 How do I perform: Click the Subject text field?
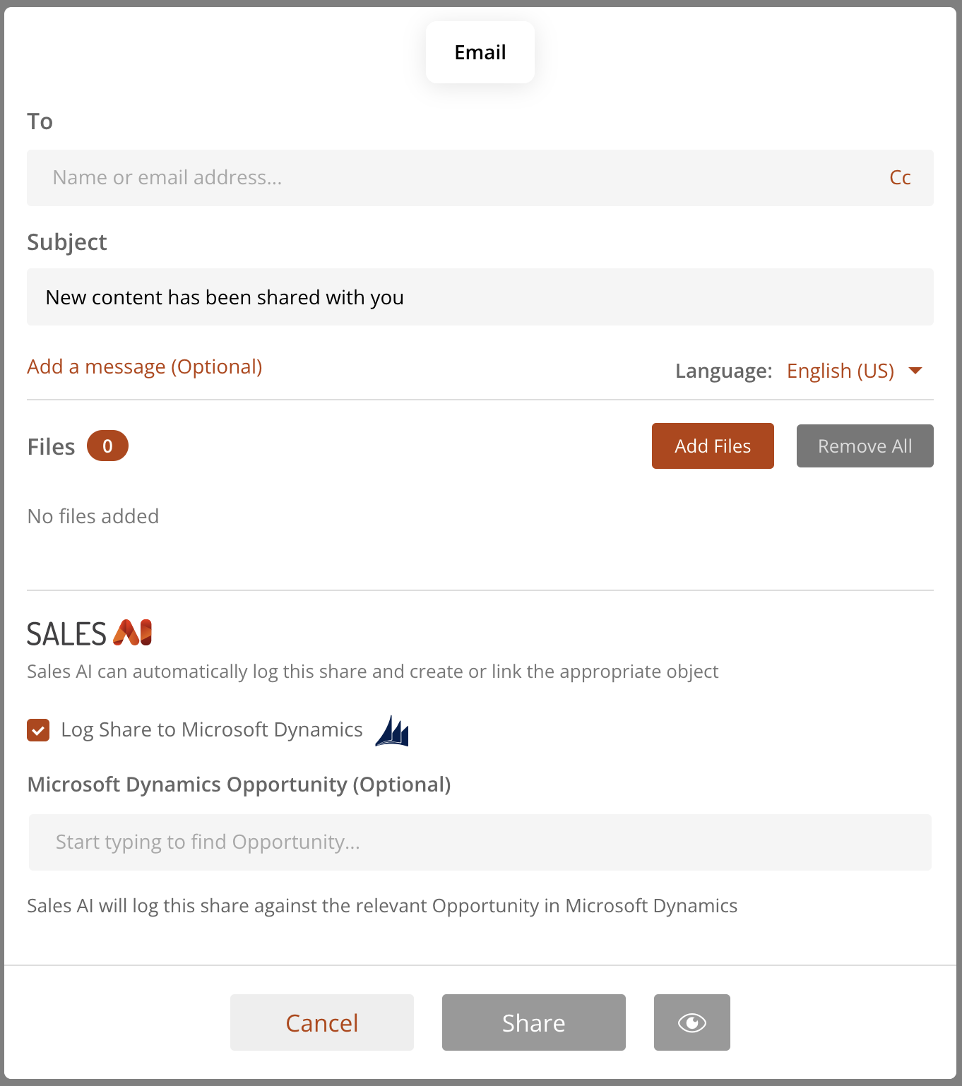tap(480, 297)
